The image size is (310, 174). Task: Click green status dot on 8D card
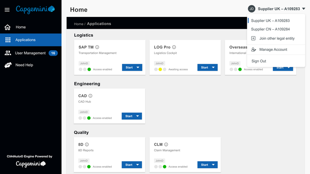coord(89,167)
